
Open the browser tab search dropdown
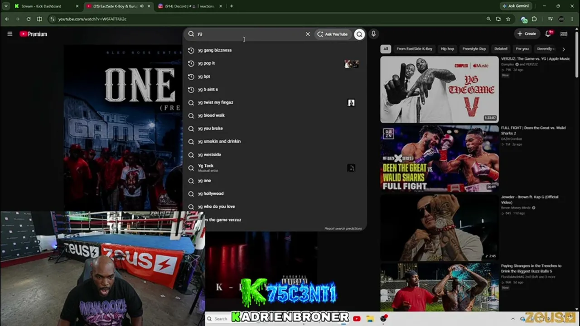(5, 6)
